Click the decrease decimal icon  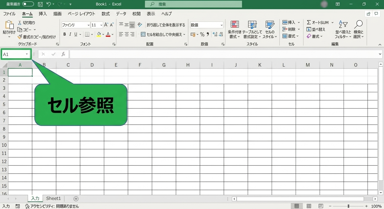(x=221, y=34)
